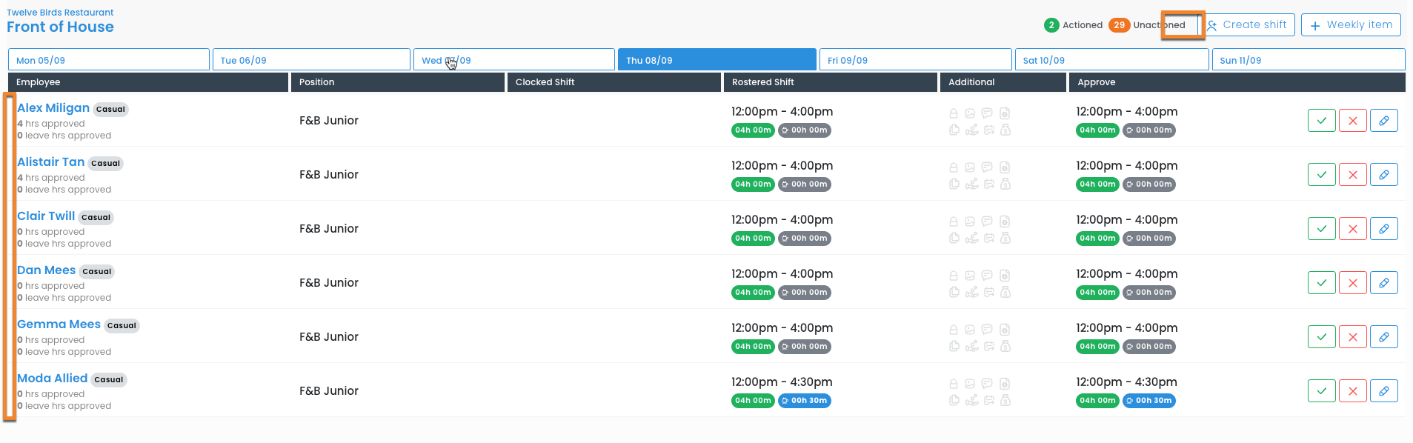The image size is (1413, 443).
Task: Open the Sat 10/09 tab
Action: [1111, 60]
